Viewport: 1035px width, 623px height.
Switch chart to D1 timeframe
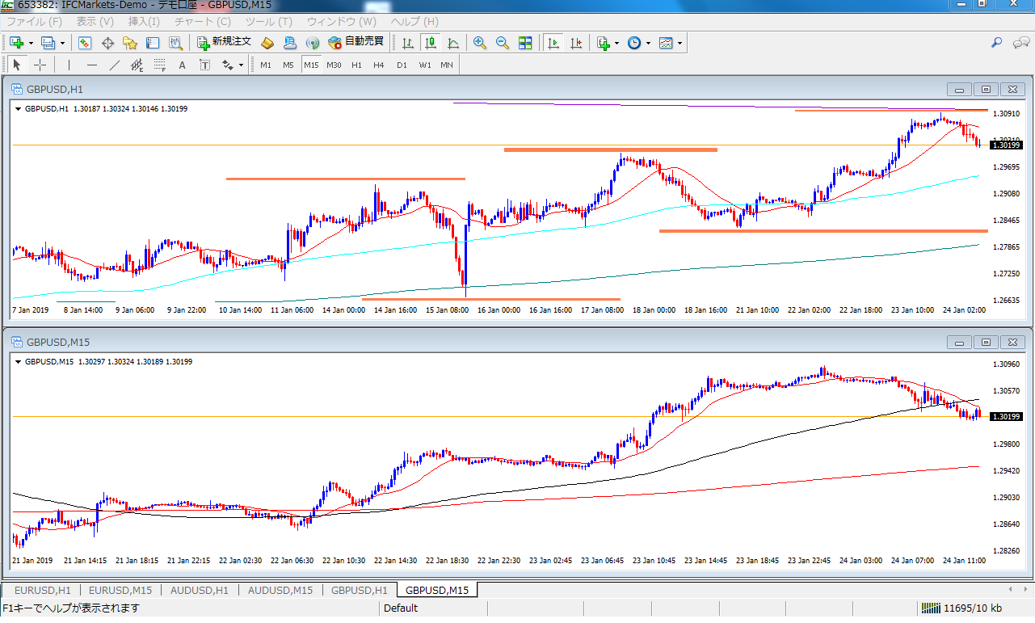pyautogui.click(x=402, y=65)
